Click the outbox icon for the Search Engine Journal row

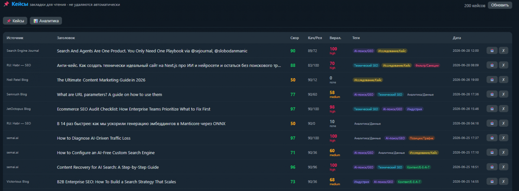492,51
